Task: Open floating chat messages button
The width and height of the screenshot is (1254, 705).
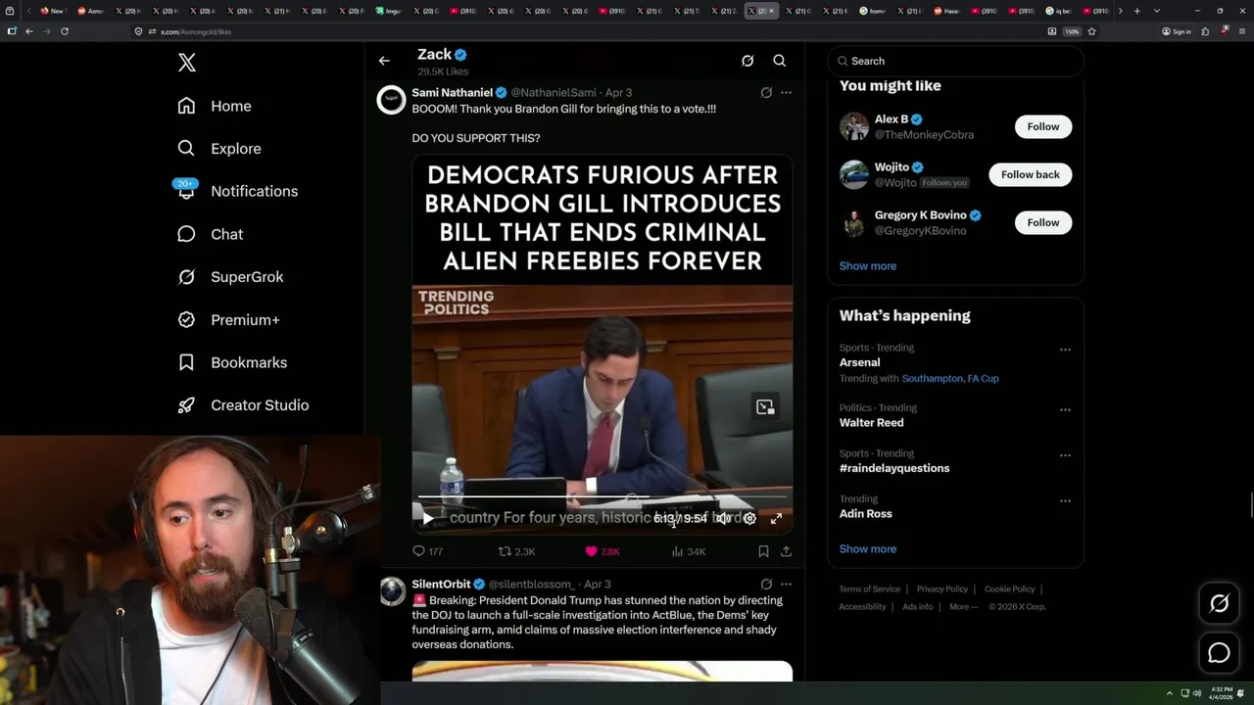Action: (1219, 653)
